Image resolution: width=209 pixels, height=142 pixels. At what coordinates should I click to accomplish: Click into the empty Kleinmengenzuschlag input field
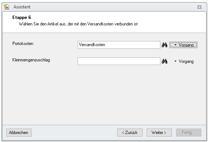point(119,61)
